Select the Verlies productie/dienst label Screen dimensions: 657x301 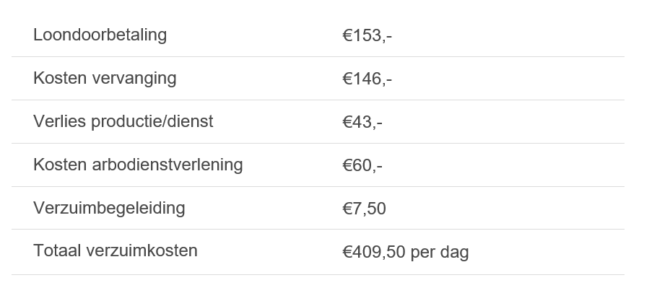coord(123,121)
